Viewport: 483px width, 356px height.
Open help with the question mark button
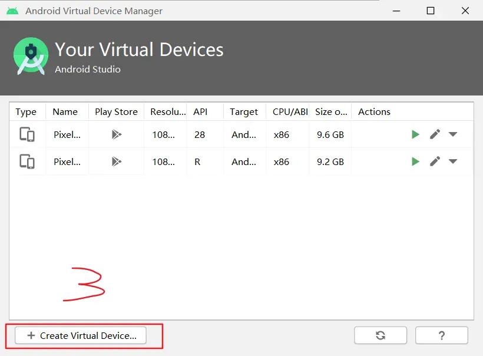click(441, 335)
